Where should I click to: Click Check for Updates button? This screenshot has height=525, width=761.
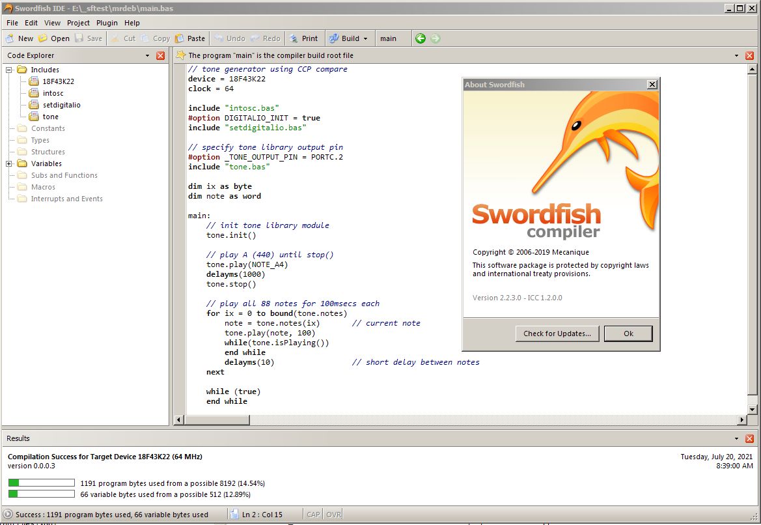point(557,333)
